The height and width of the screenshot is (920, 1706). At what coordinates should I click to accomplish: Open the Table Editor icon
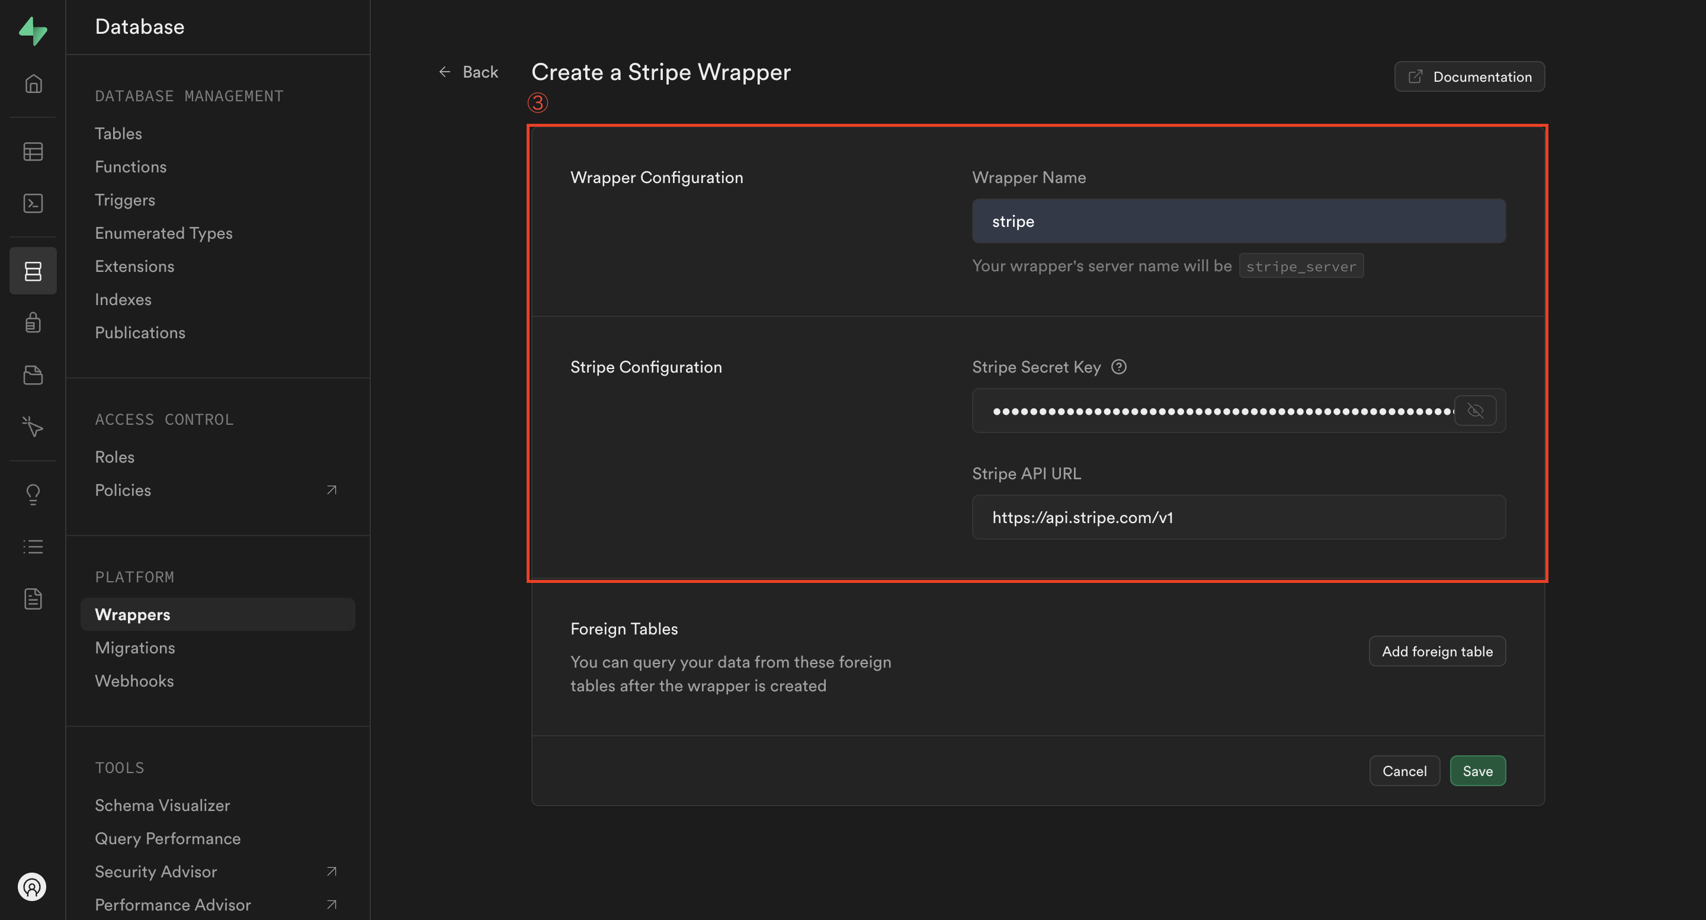(x=33, y=152)
